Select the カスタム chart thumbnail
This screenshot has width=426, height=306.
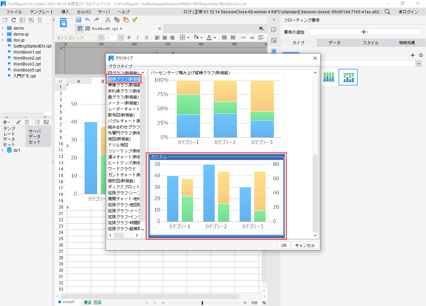coord(216,196)
